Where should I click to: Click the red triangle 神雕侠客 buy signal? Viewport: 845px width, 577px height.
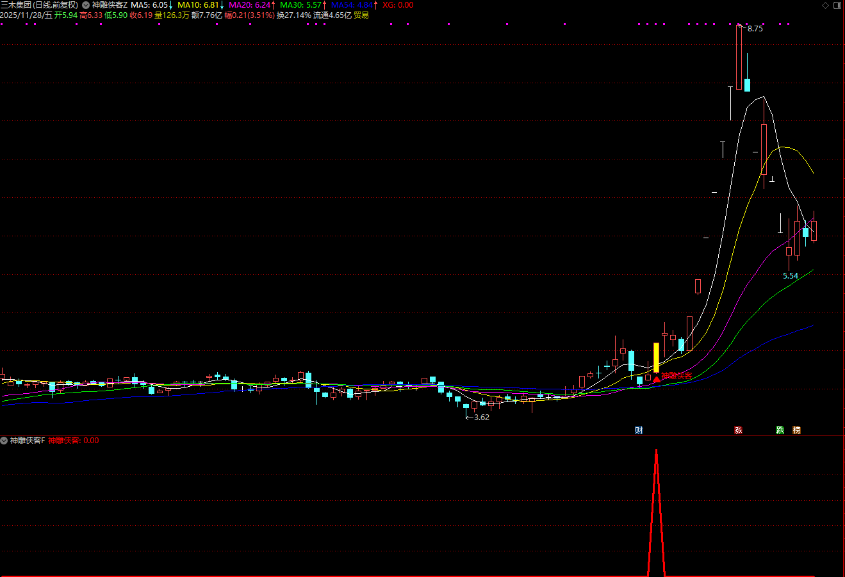click(x=656, y=379)
